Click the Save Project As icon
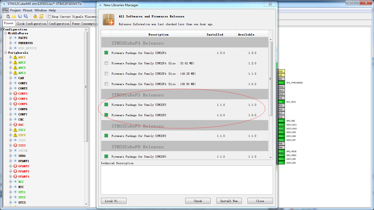374x210 pixels. click(26, 16)
